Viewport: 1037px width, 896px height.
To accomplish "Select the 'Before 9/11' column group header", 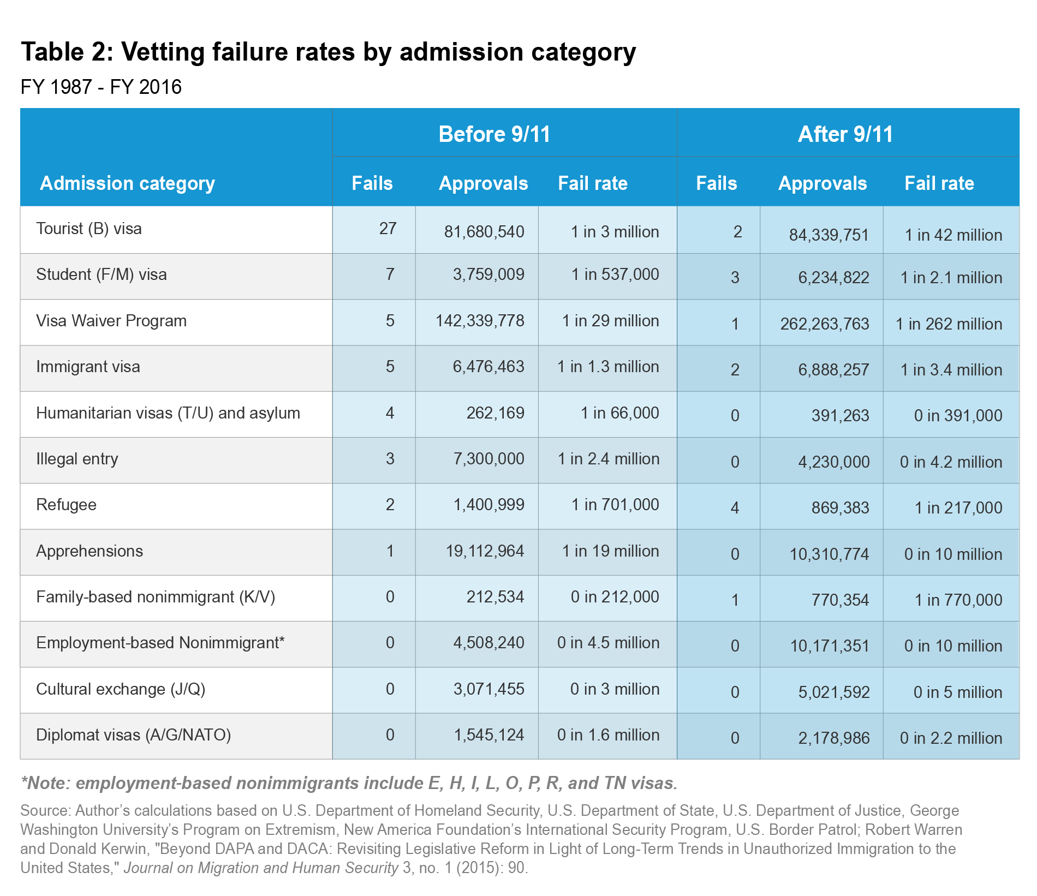I will point(494,134).
